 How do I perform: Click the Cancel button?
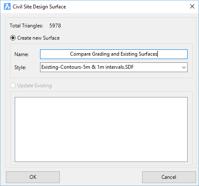pyautogui.click(x=169, y=177)
